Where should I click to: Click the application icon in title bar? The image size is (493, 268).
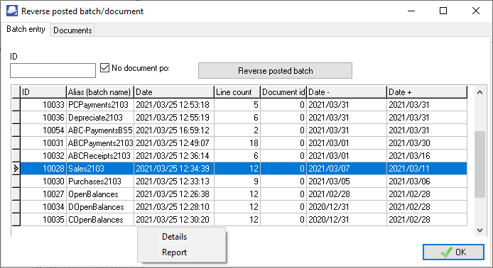(x=12, y=11)
